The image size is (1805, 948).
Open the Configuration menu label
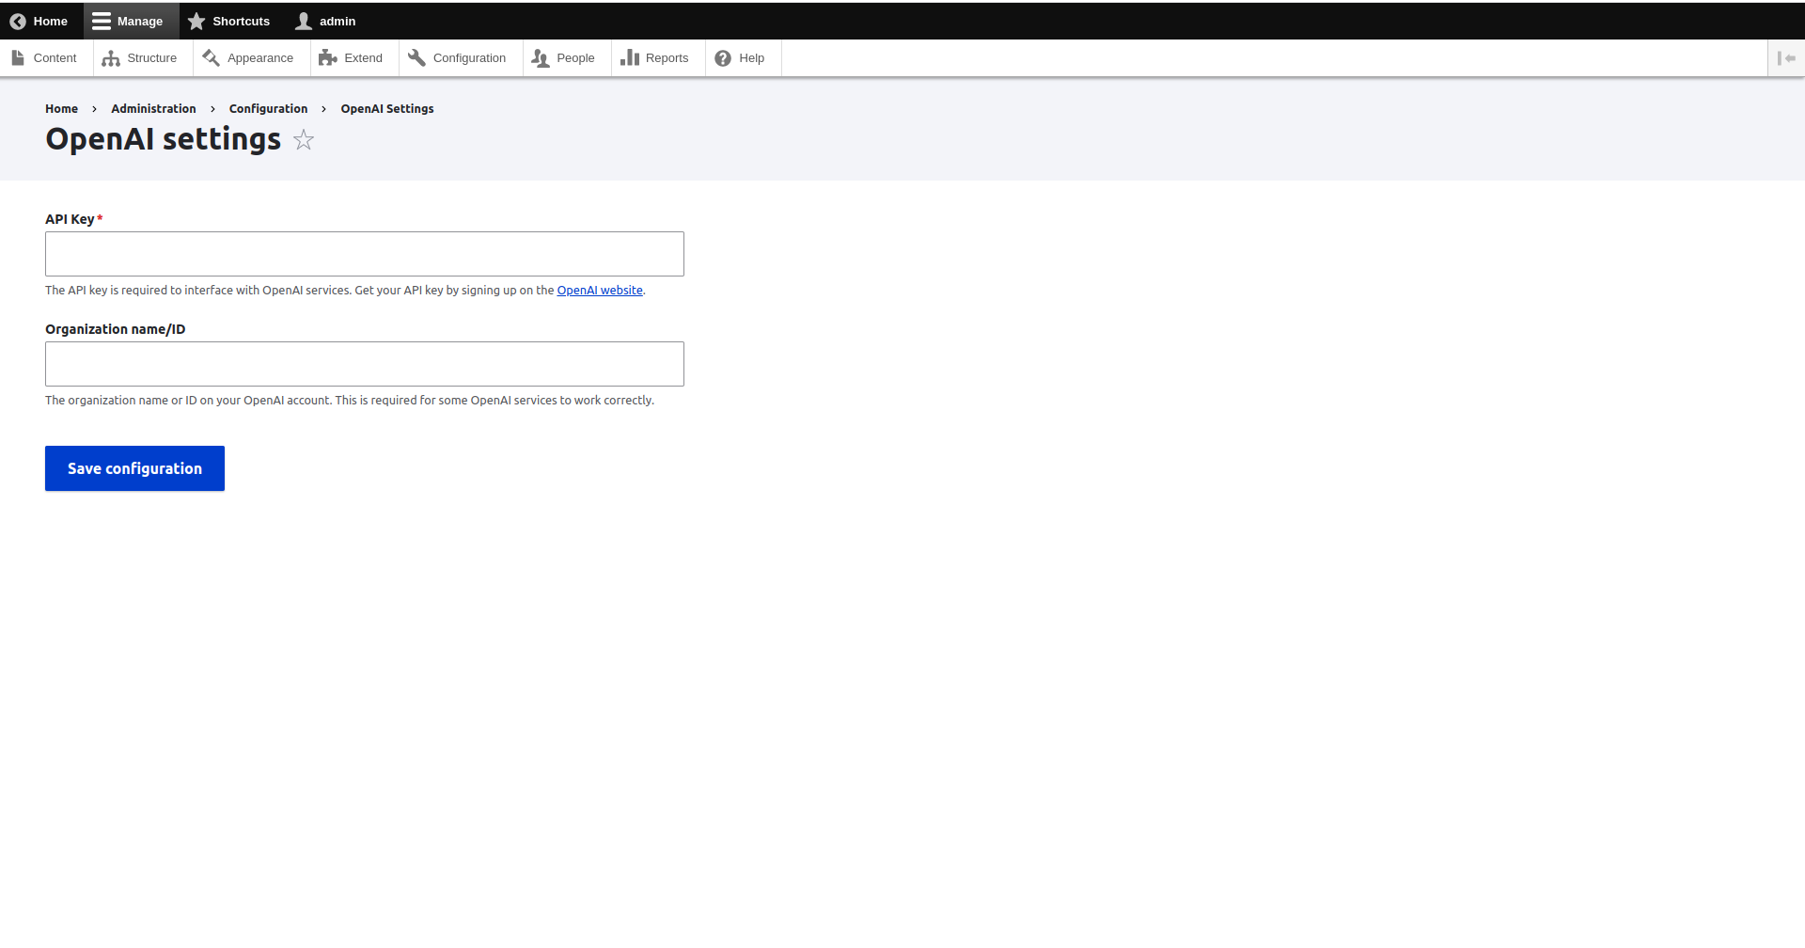pyautogui.click(x=470, y=58)
